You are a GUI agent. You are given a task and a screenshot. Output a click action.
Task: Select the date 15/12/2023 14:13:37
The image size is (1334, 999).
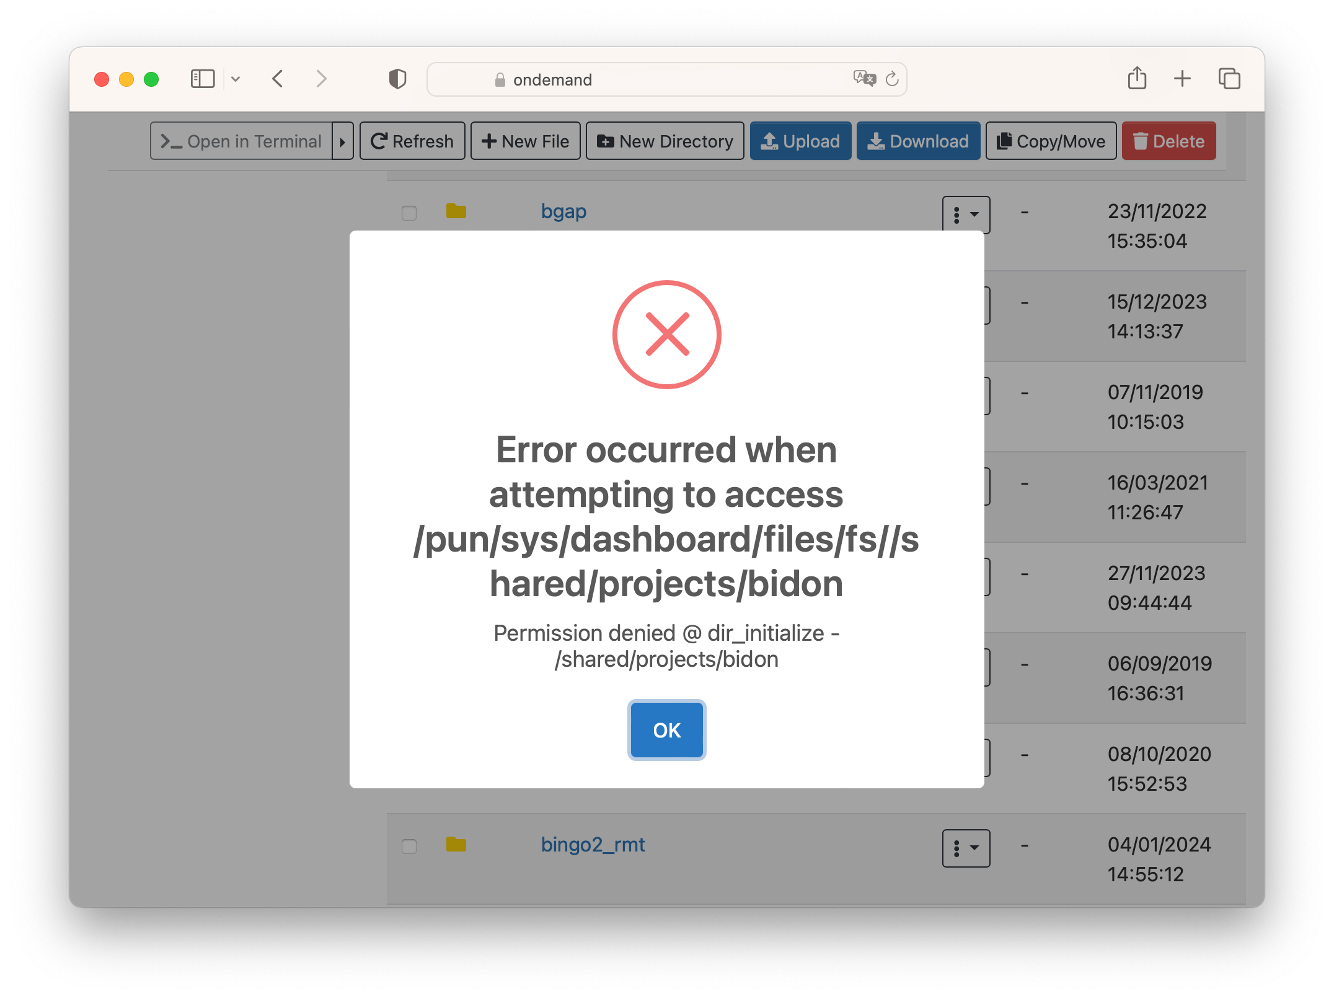pos(1157,317)
